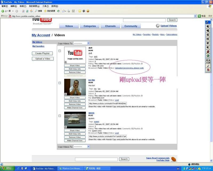Switch to the Videos tab

click(x=69, y=26)
